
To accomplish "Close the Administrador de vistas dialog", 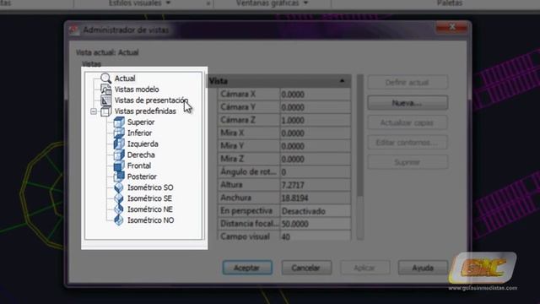I will click(452, 27).
